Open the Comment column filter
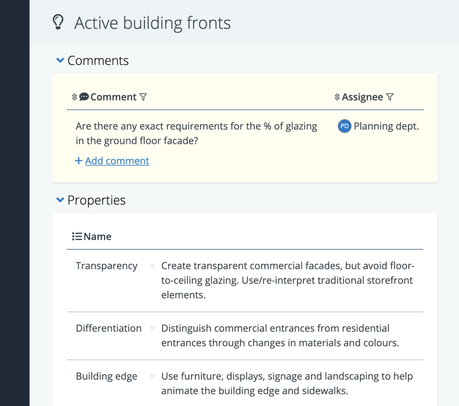This screenshot has width=459, height=406. [x=143, y=97]
